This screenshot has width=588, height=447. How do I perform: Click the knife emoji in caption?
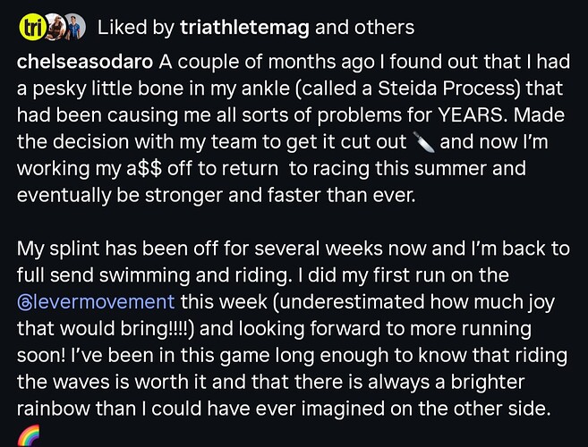(423, 142)
